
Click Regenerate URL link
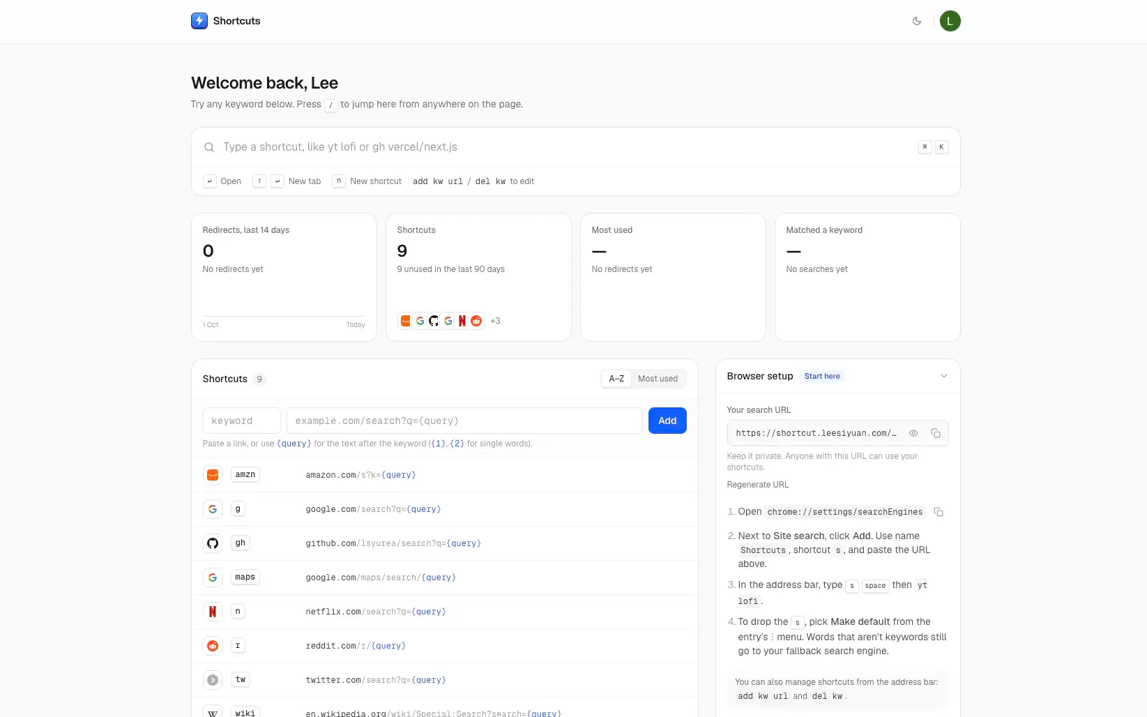758,485
